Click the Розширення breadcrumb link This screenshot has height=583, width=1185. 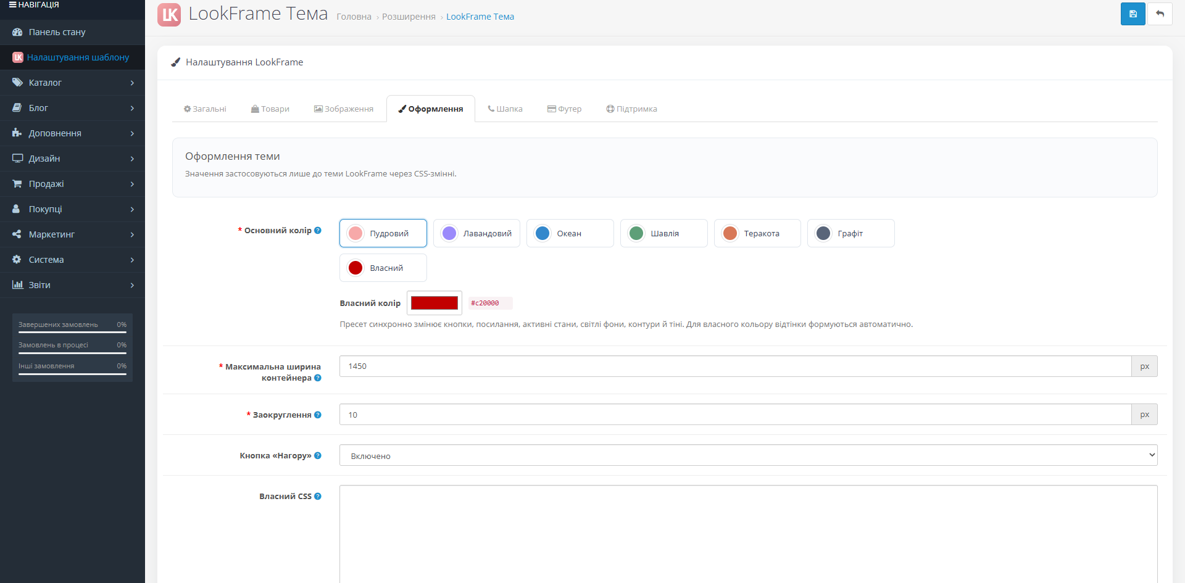pyautogui.click(x=409, y=17)
